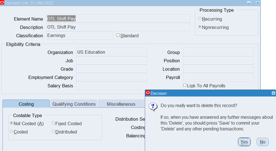Click Oracle icon in Decision title bar
This screenshot has width=276, height=151.
click(148, 93)
